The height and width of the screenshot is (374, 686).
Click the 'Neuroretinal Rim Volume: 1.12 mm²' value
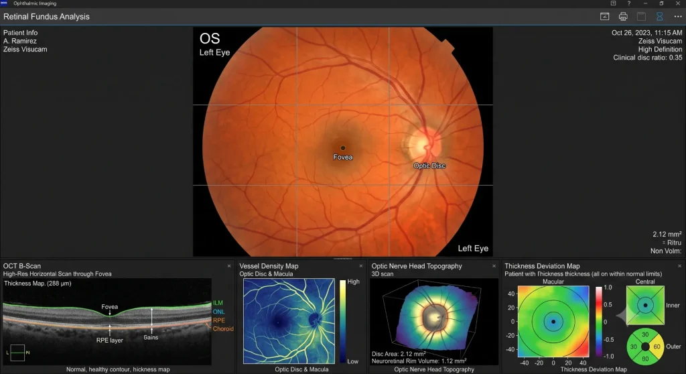(419, 361)
